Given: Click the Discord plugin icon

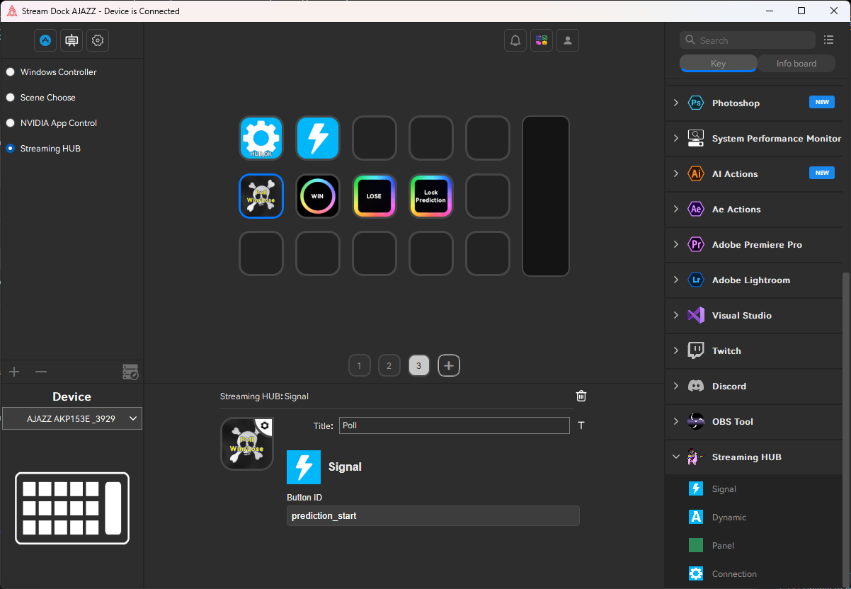Looking at the screenshot, I should [696, 386].
